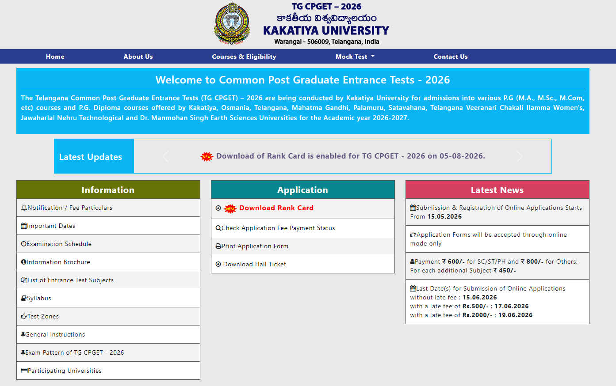Screen dimensions: 616x386
Task: Click the clock icon beside Examination Schedule
Action: 24,244
